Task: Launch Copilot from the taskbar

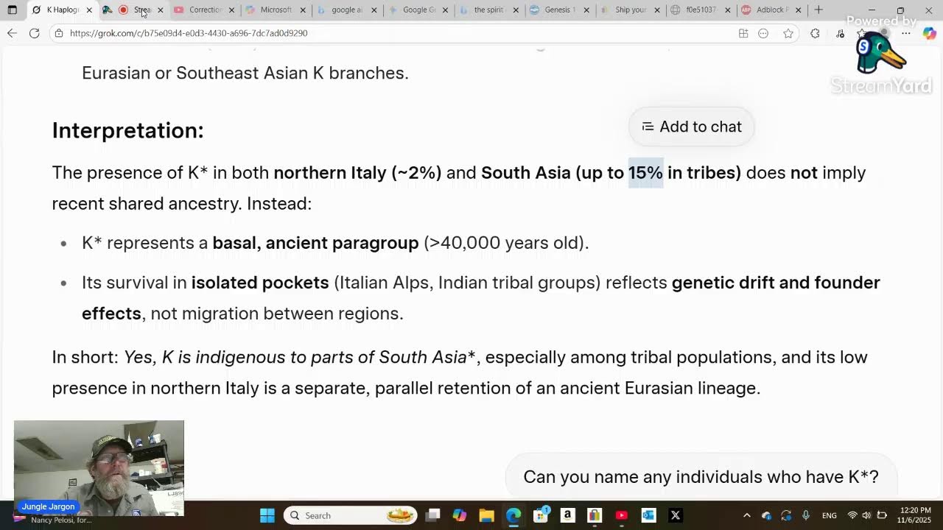Action: pos(460,515)
